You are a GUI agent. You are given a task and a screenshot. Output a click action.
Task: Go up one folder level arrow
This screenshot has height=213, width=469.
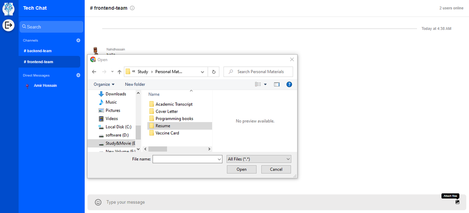click(x=119, y=72)
